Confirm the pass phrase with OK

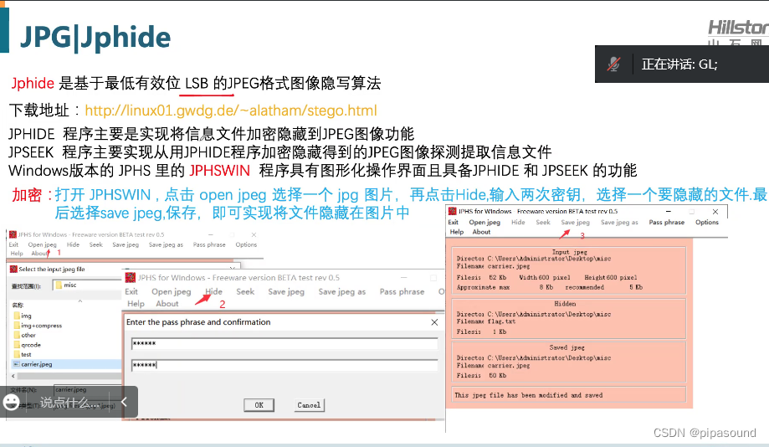tap(259, 405)
